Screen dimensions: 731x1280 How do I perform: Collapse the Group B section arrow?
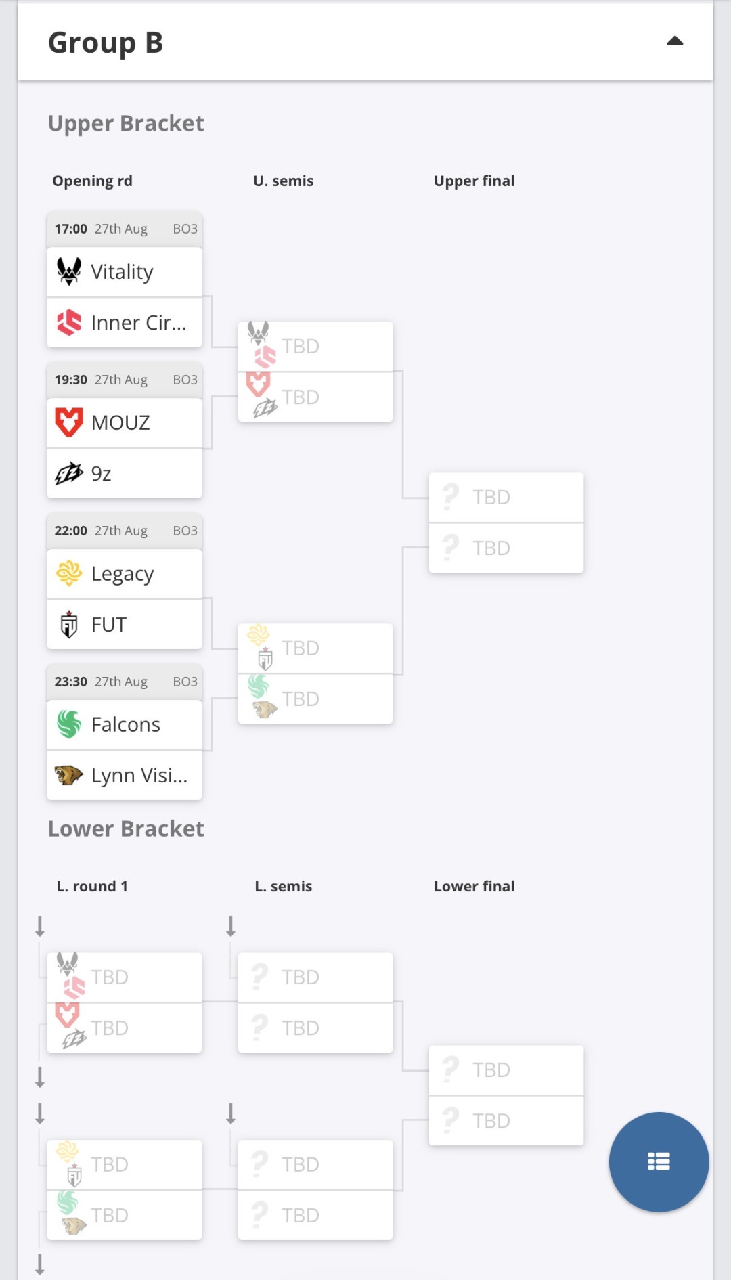tap(675, 41)
